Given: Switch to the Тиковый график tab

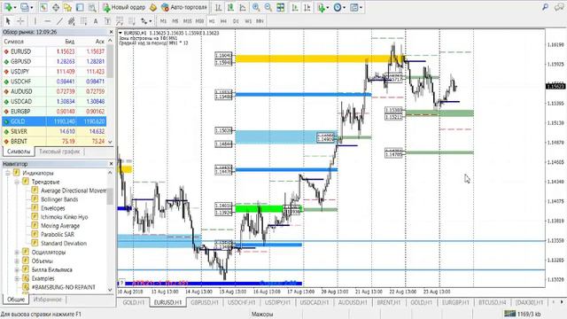Looking at the screenshot, I should 59,152.
